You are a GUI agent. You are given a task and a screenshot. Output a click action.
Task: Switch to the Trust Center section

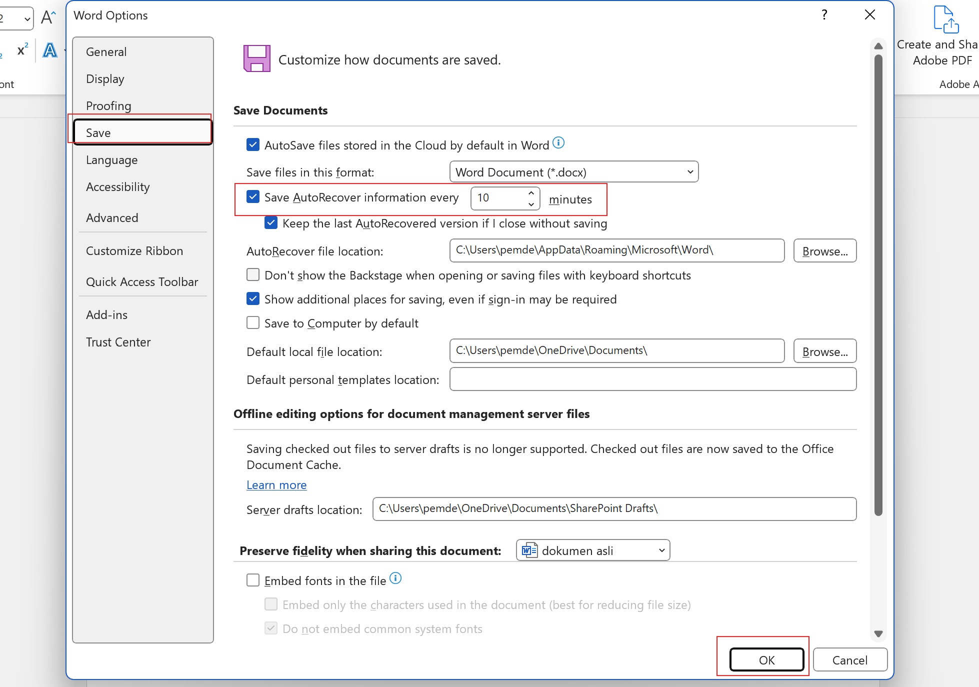(118, 342)
